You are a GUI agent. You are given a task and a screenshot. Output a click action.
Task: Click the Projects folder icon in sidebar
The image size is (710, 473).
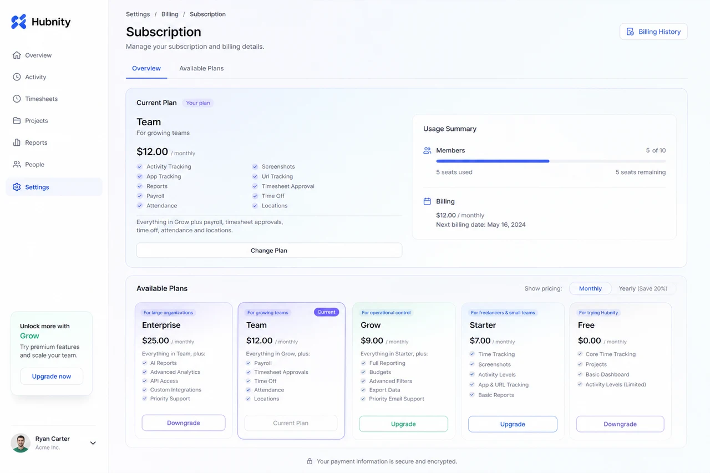tap(17, 120)
